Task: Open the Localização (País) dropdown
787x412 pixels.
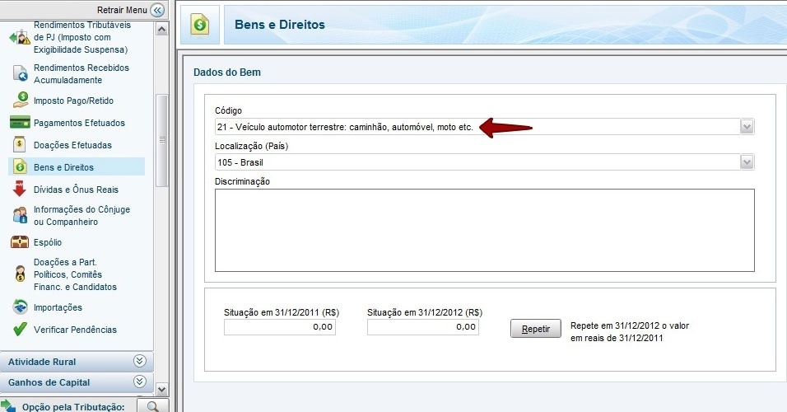Action: (x=747, y=162)
